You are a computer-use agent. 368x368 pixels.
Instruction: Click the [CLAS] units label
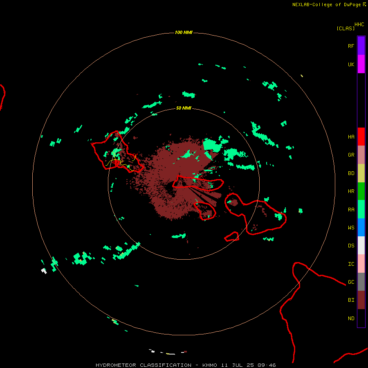click(346, 28)
